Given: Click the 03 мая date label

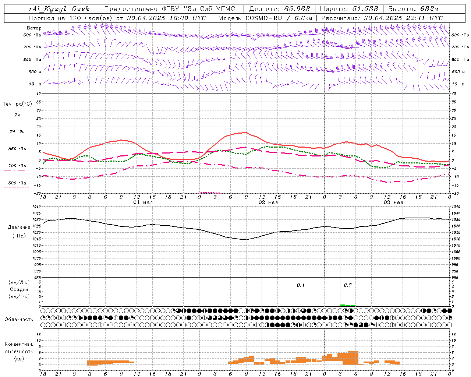Looking at the screenshot, I should tap(393, 202).
